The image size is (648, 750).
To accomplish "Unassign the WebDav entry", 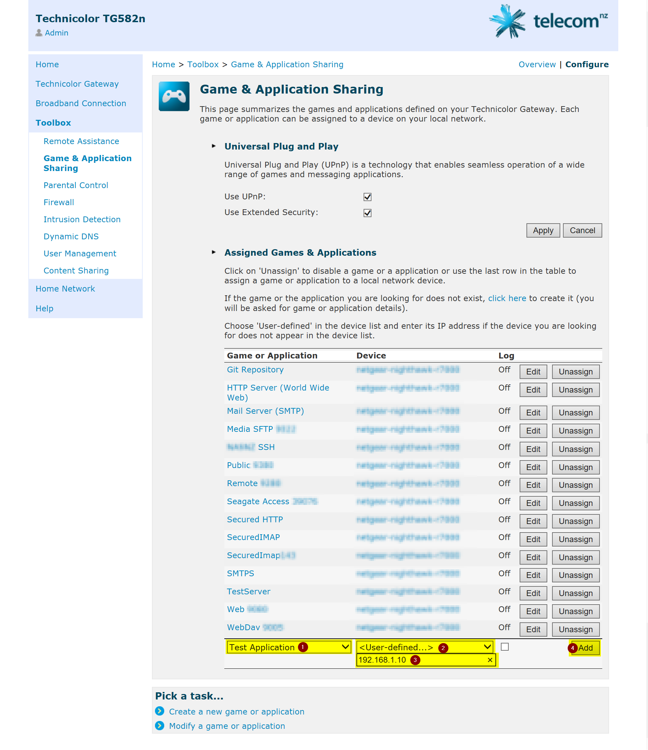I will (x=575, y=629).
